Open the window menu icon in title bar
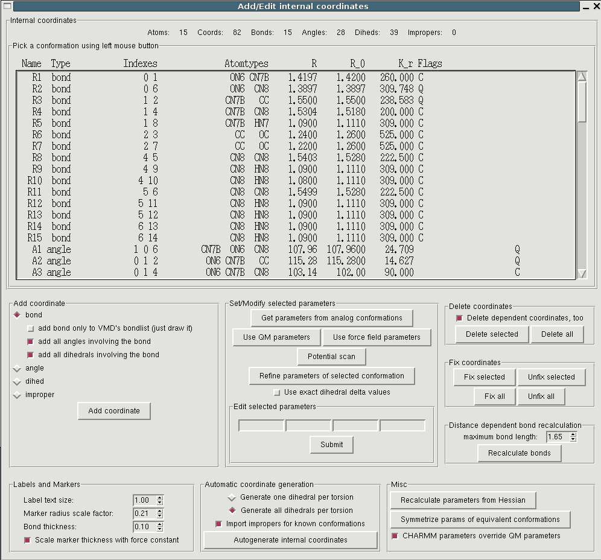601x560 pixels. coord(7,7)
